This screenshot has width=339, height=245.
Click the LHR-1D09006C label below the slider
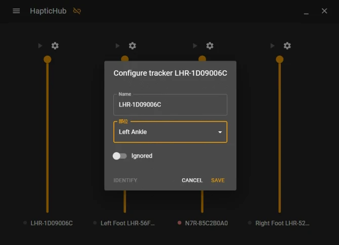(52, 223)
